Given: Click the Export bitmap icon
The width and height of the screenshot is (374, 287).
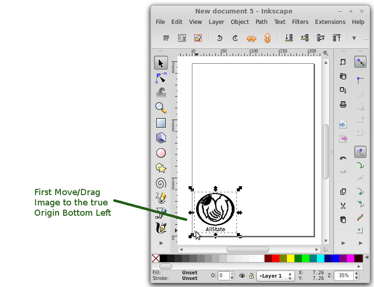Looking at the screenshot, I should point(343,139).
